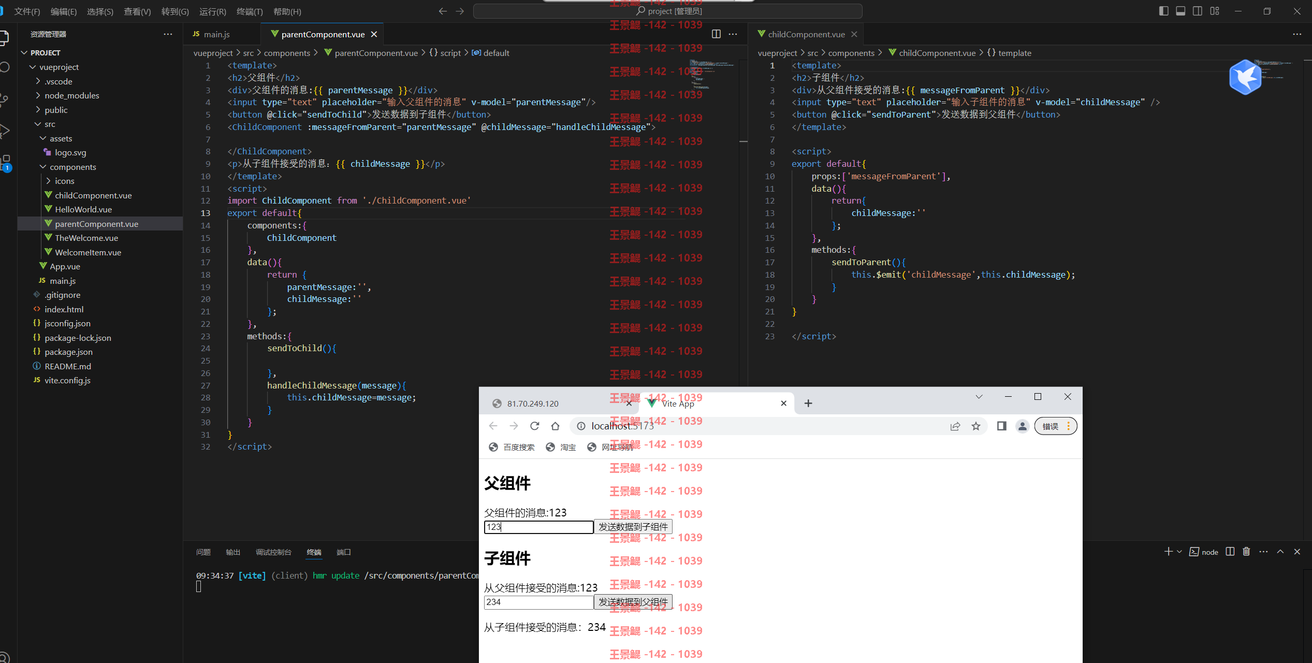
Task: Open logo.svg in explorer
Action: click(x=70, y=152)
